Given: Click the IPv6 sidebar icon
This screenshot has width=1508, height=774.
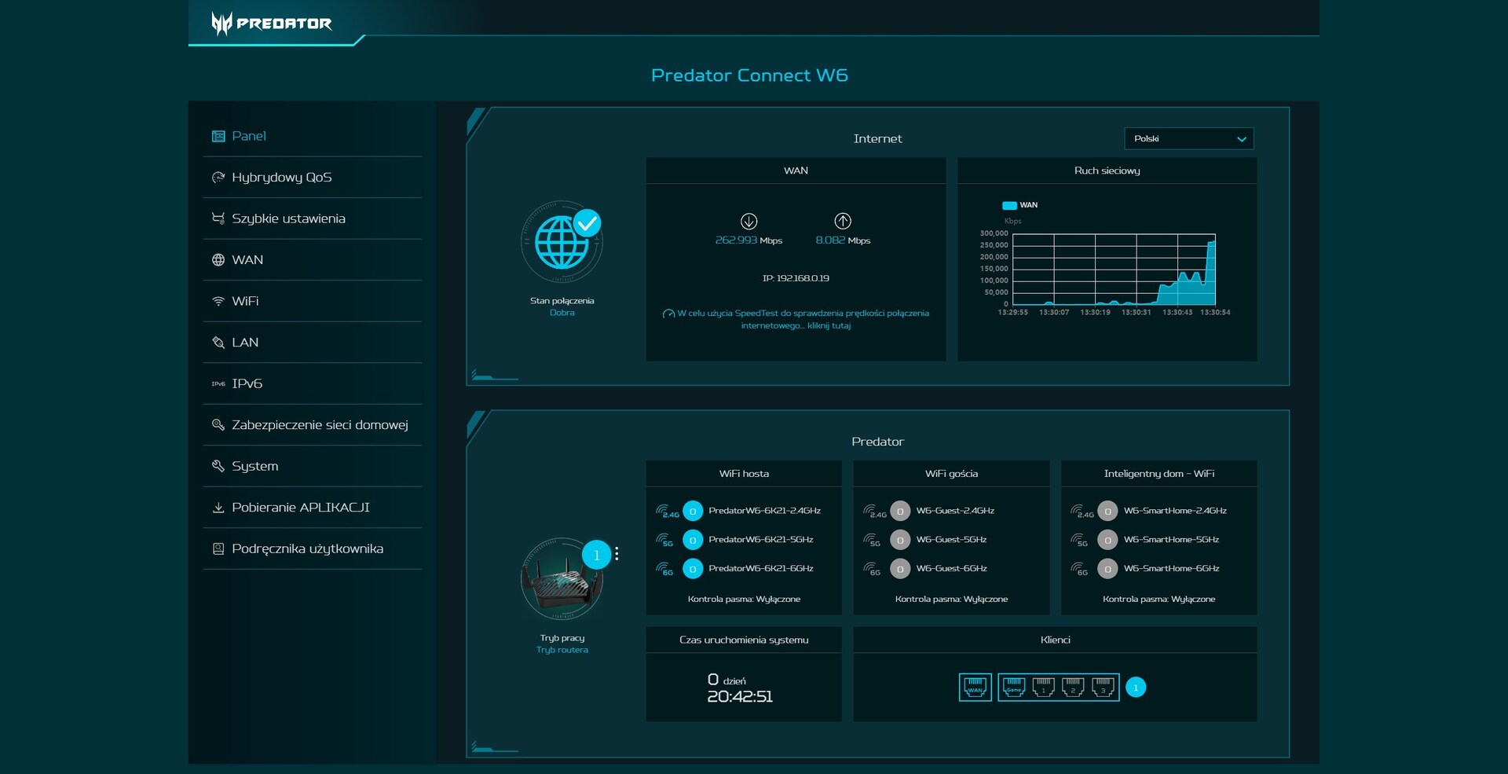Looking at the screenshot, I should [218, 384].
